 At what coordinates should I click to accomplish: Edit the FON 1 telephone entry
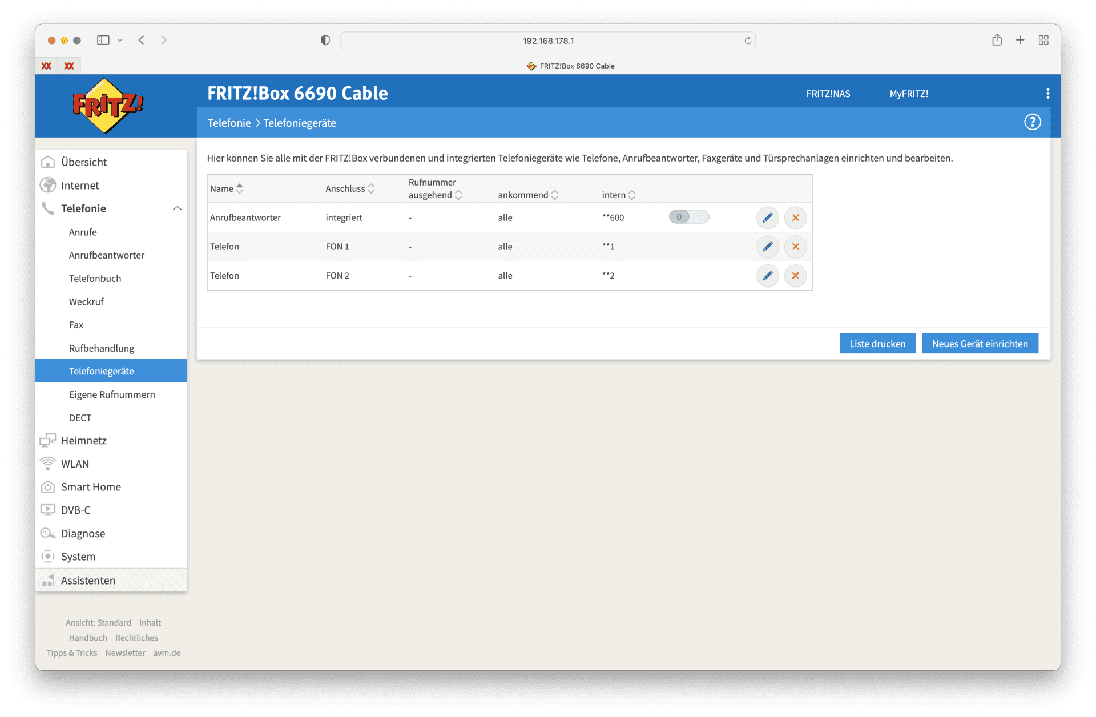768,247
